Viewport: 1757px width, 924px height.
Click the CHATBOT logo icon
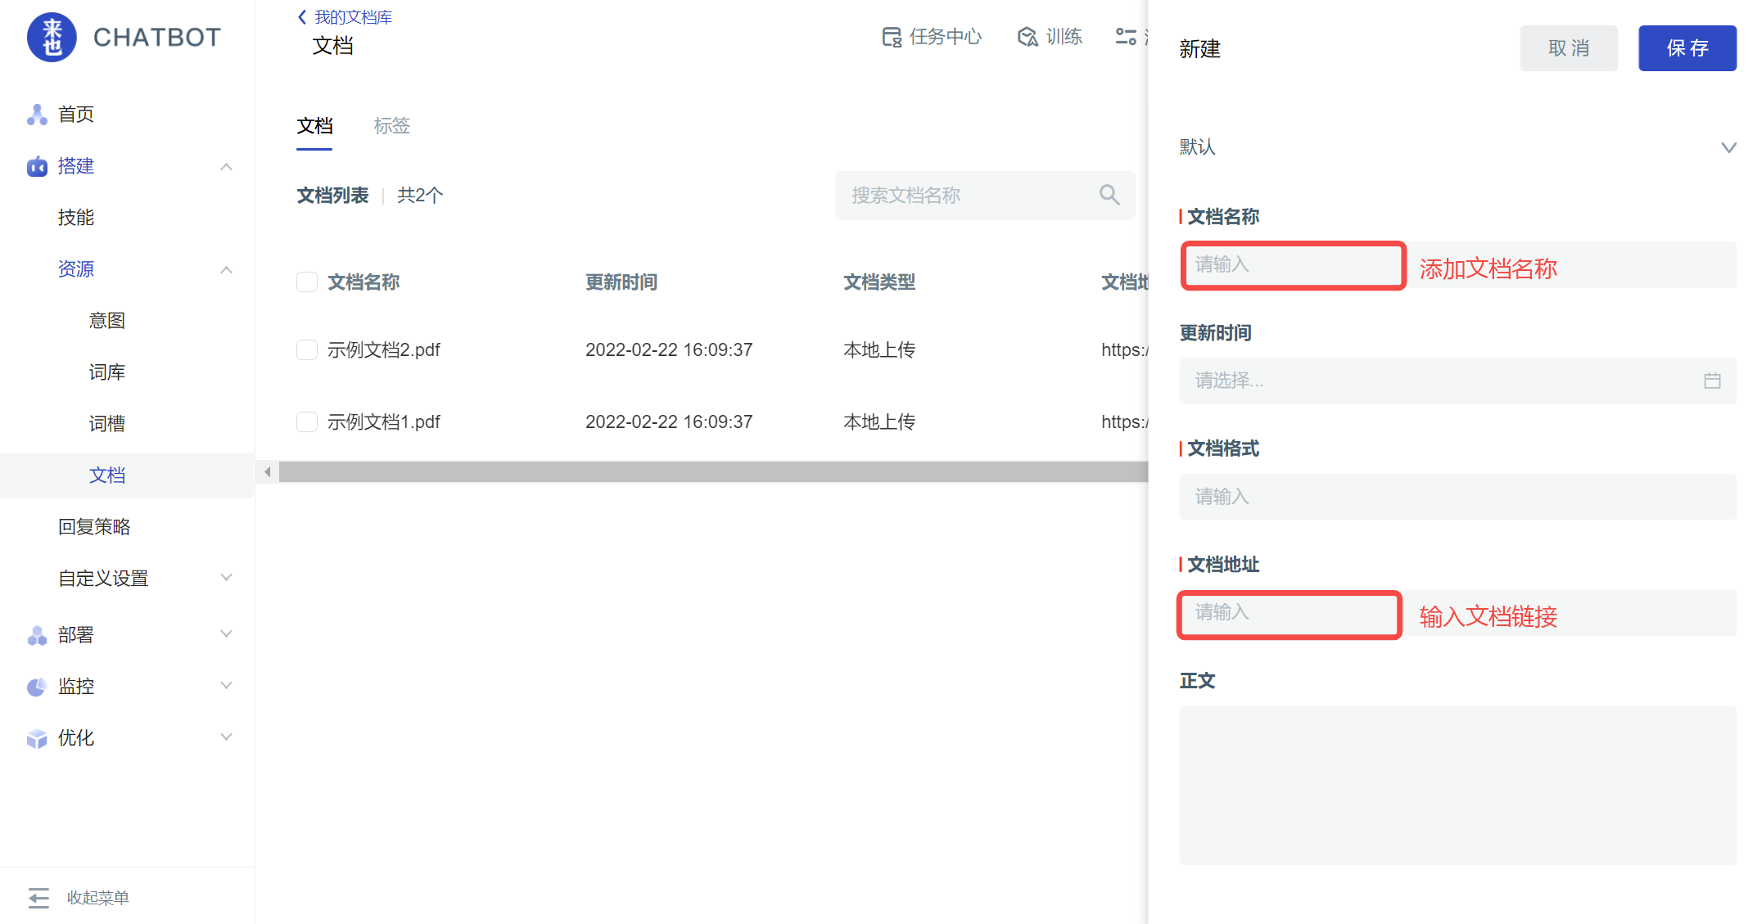point(52,37)
